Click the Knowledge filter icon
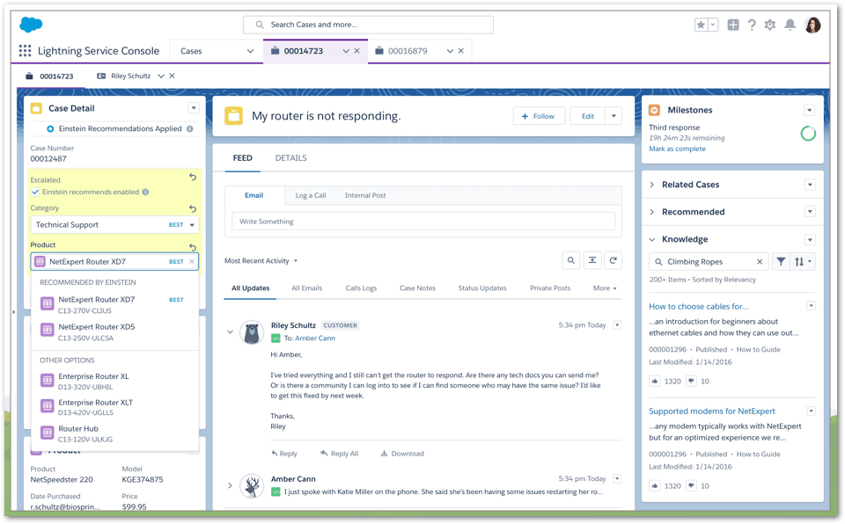Viewport: 845px width, 524px height. (x=781, y=262)
